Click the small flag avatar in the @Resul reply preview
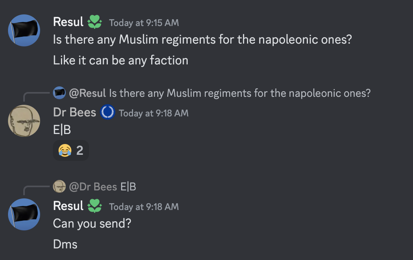413x260 pixels. (x=59, y=93)
